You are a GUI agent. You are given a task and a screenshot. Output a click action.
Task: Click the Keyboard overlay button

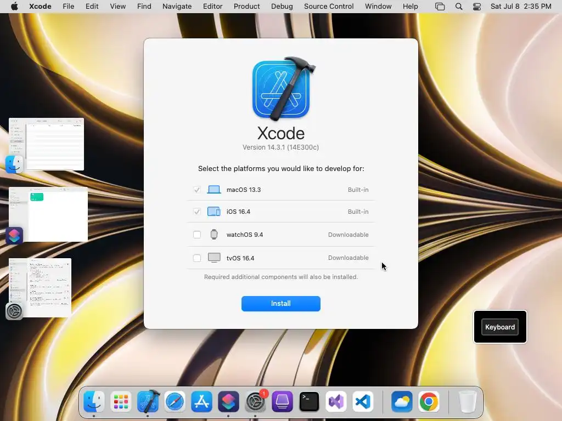pos(500,327)
